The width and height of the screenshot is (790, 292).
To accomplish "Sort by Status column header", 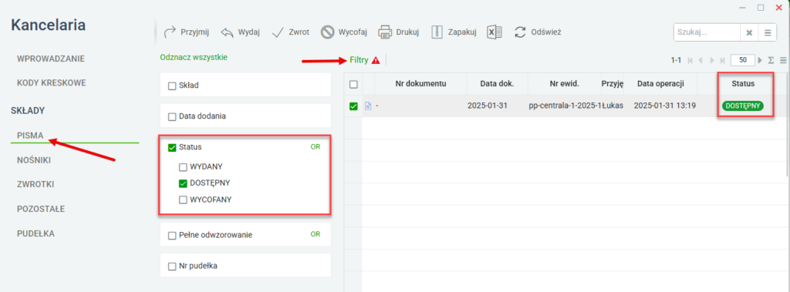I will tap(743, 83).
